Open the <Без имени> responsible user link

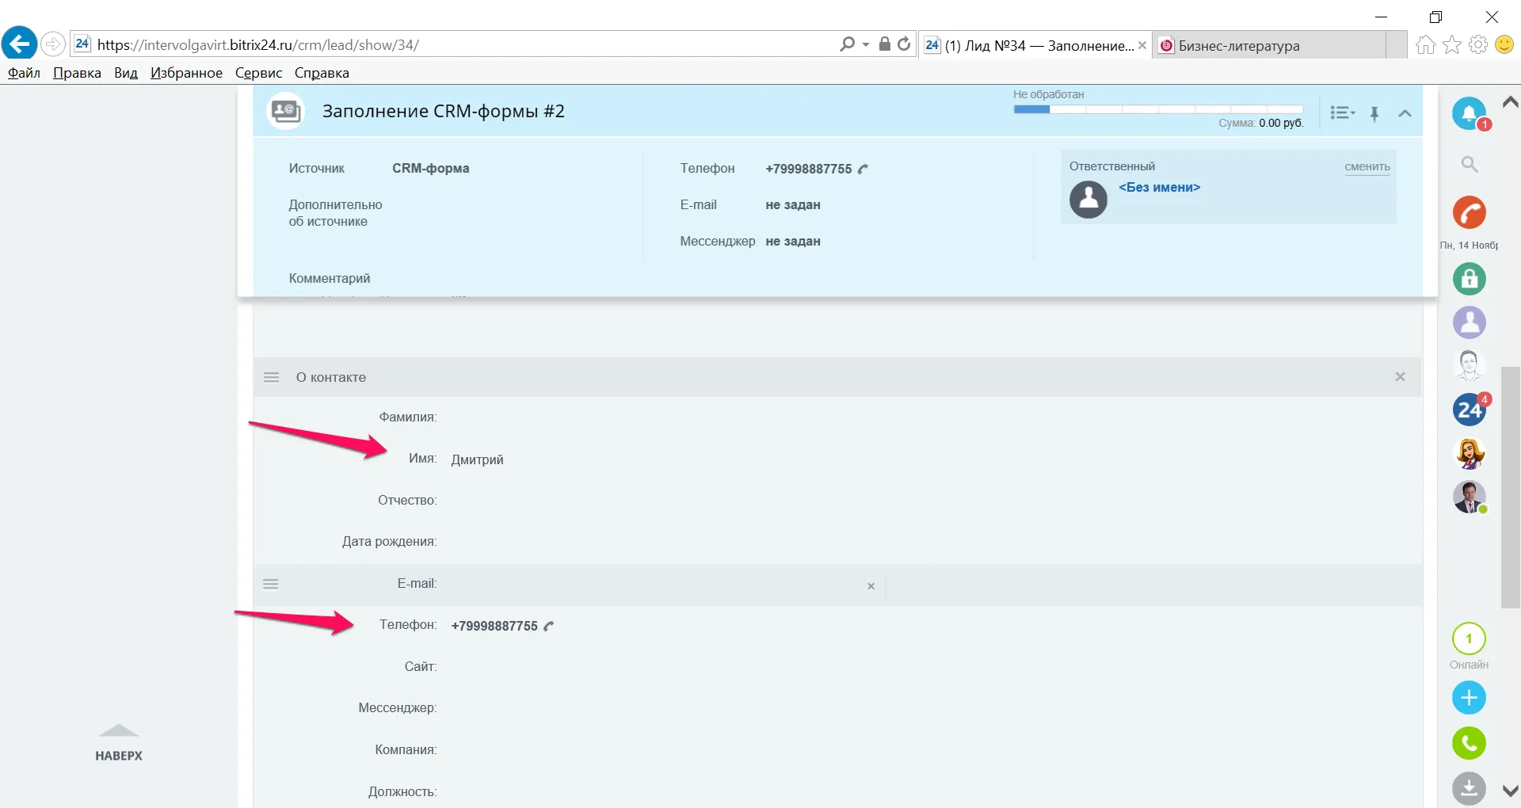click(1159, 188)
